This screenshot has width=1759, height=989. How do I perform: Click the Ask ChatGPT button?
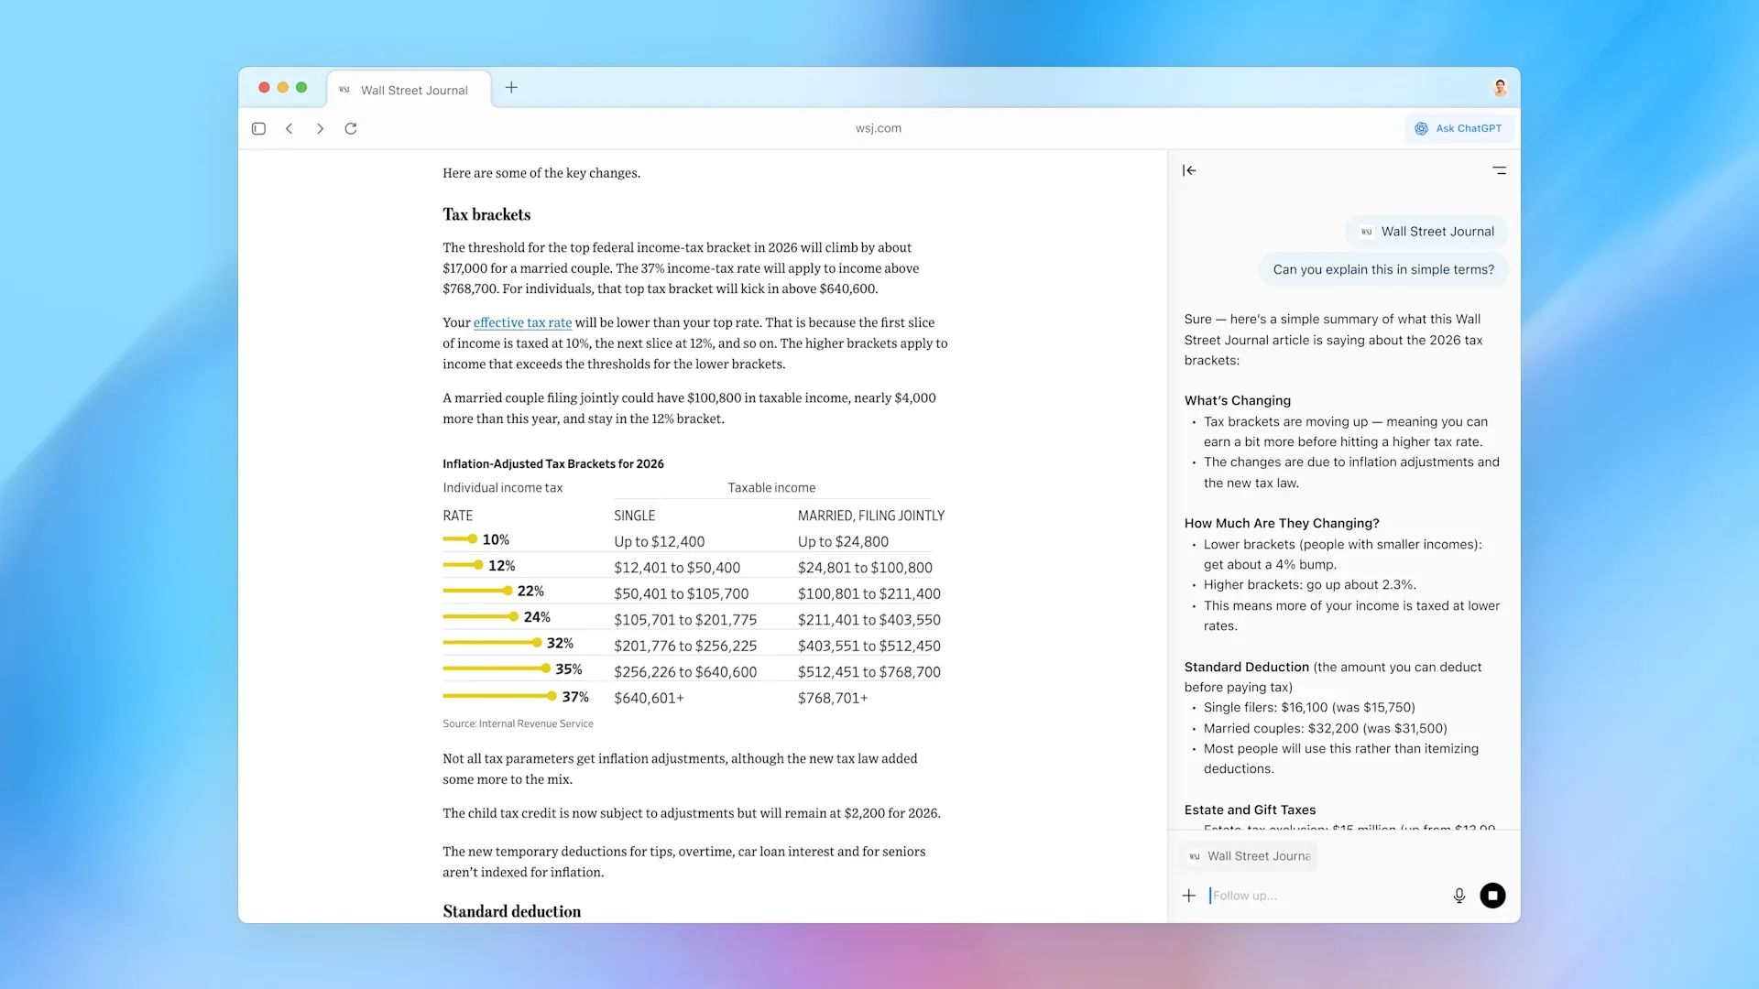pyautogui.click(x=1459, y=128)
